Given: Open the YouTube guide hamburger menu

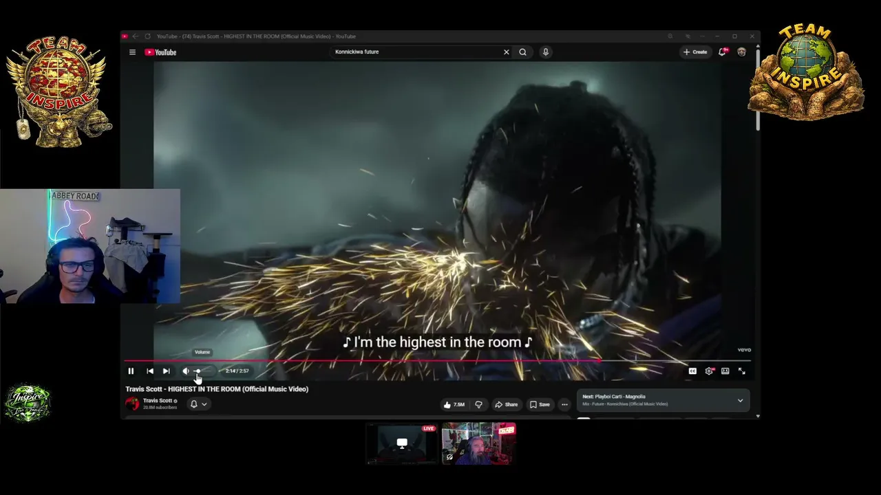Looking at the screenshot, I should point(132,52).
